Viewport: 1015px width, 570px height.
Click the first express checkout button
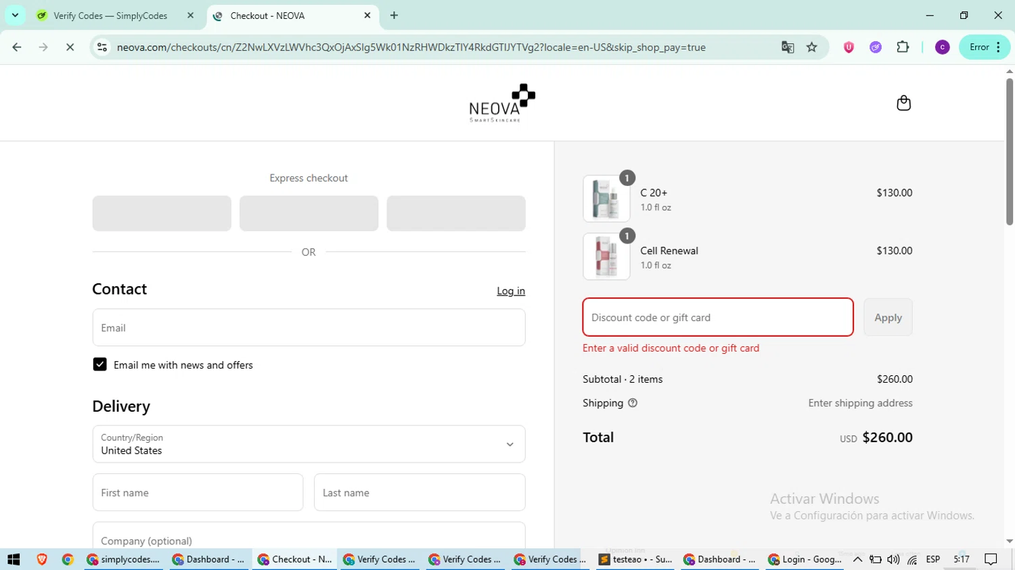point(162,214)
